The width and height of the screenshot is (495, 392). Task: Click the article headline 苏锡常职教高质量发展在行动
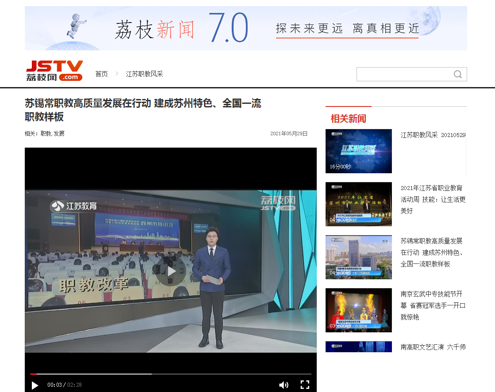[143, 110]
